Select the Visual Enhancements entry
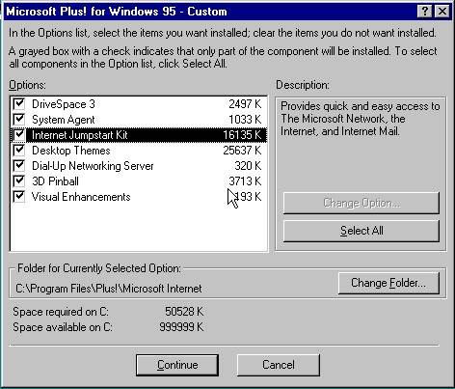Viewport: 455px width, 389px height. click(147, 197)
